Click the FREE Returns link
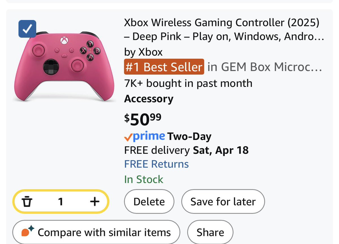This screenshot has width=339, height=244. pos(156,164)
